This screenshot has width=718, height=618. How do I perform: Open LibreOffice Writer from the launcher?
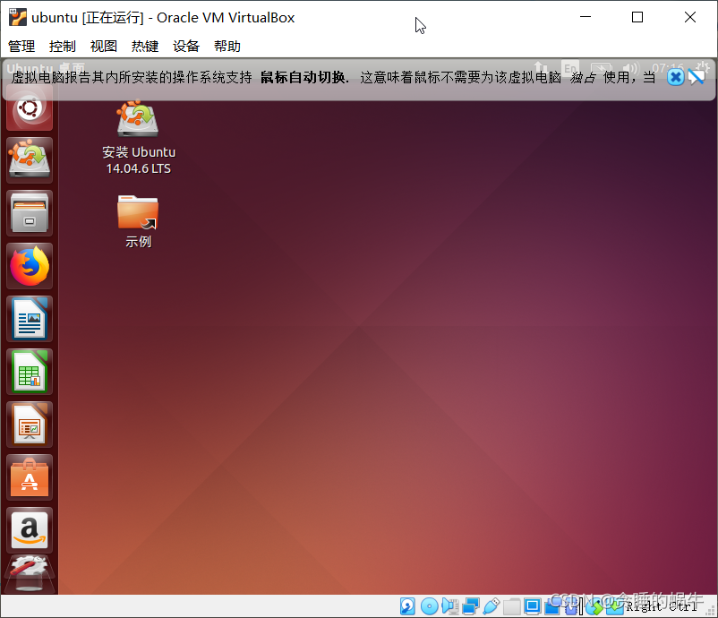click(x=30, y=318)
